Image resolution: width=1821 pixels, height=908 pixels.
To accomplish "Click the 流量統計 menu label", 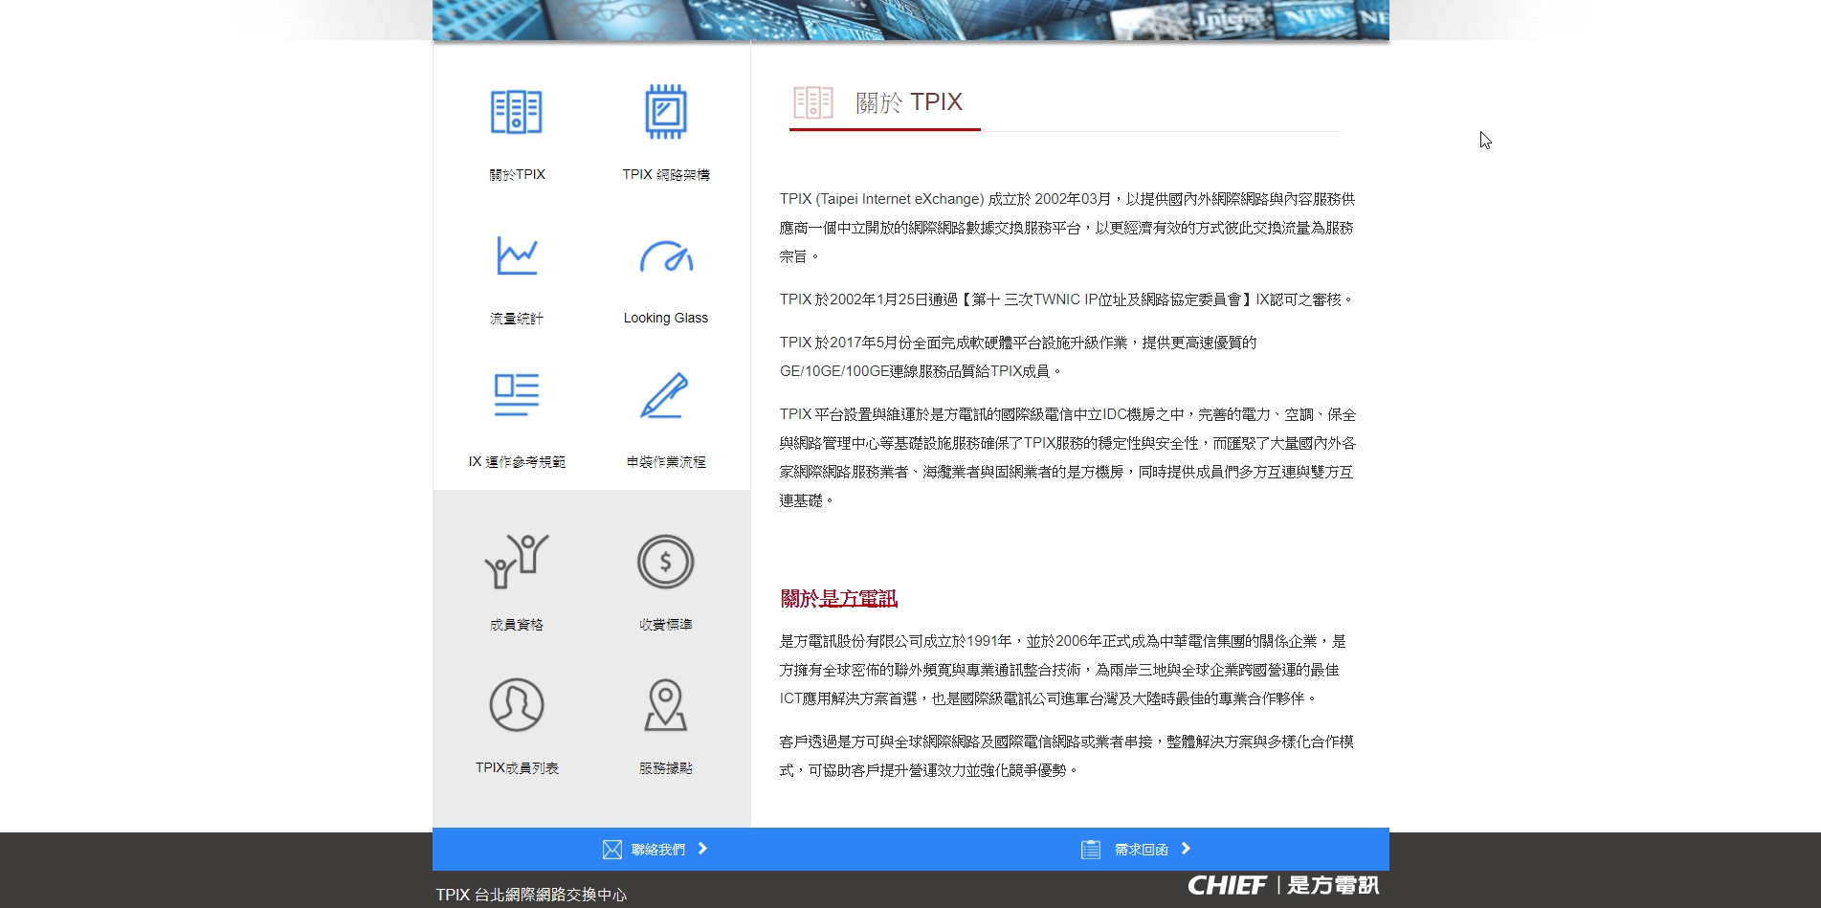I will pyautogui.click(x=517, y=319).
